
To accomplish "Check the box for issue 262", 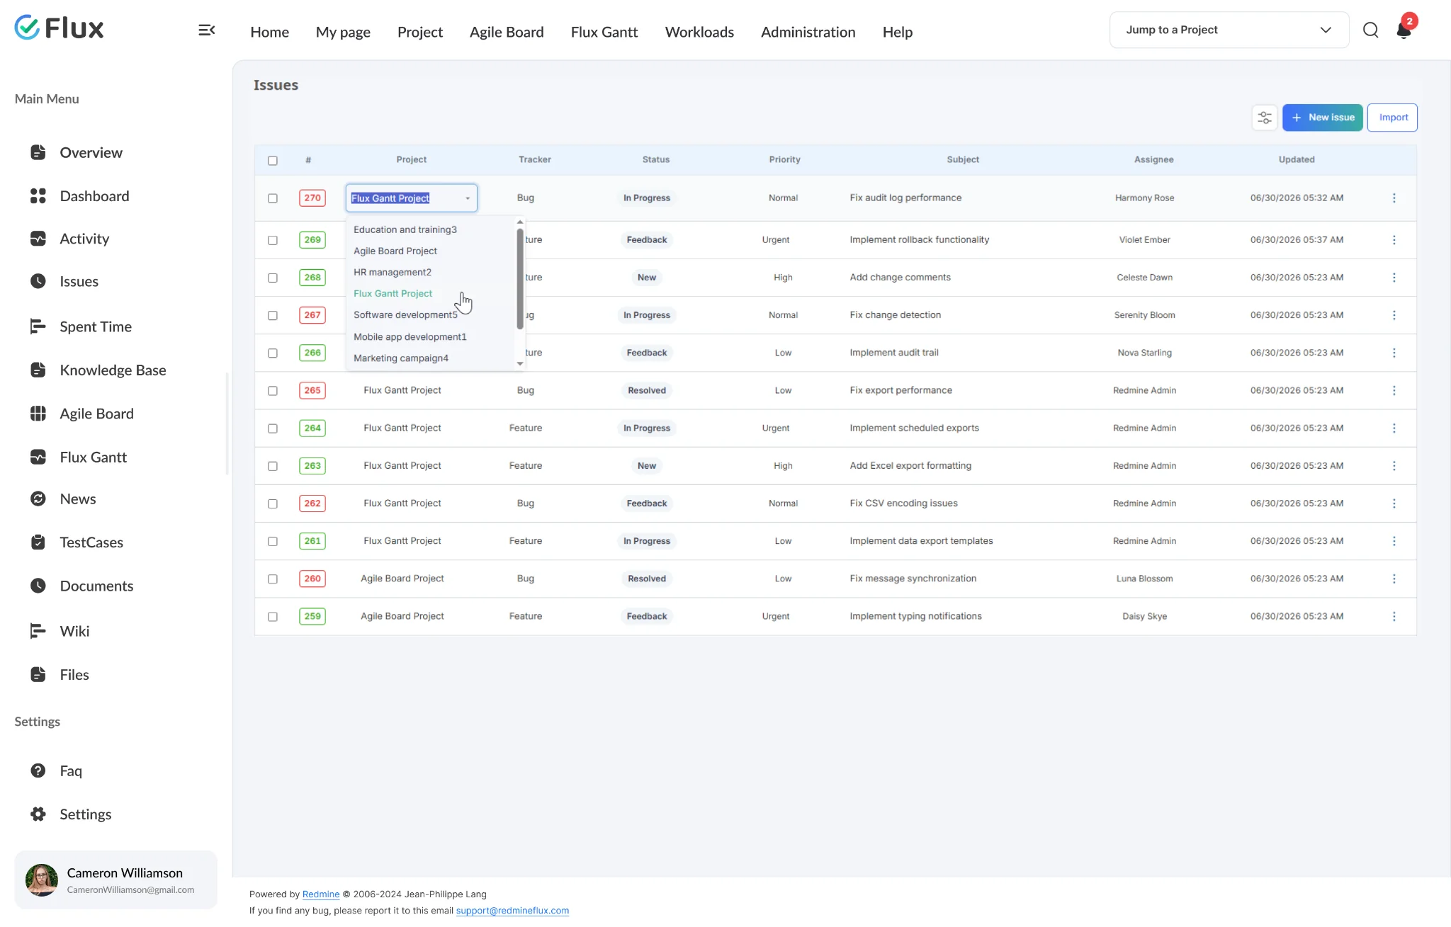I will click(273, 504).
